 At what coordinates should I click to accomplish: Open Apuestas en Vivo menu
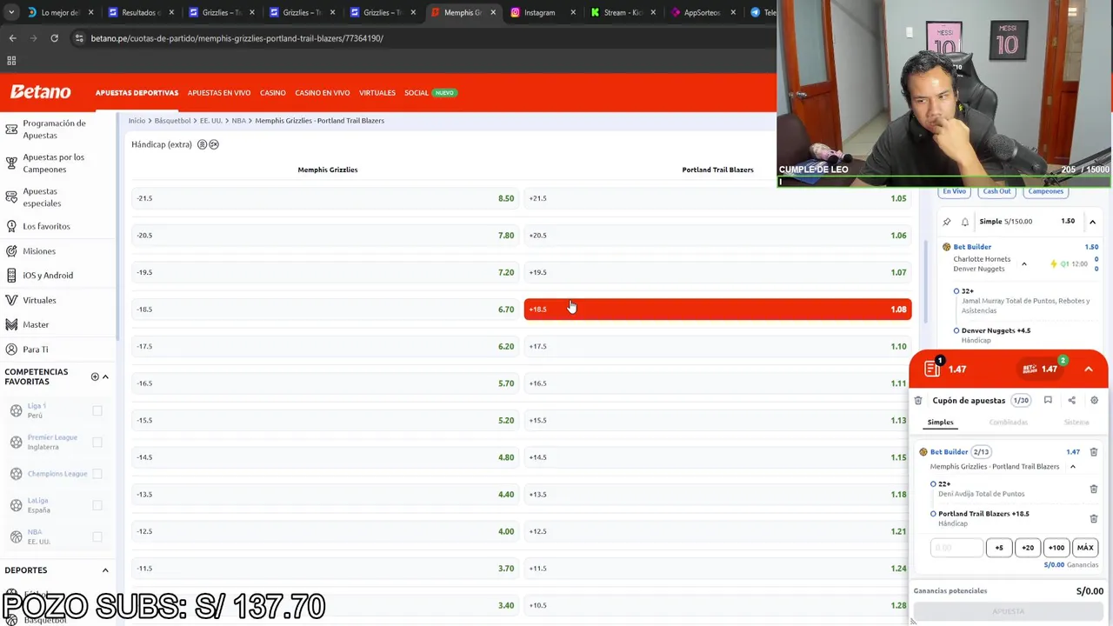pyautogui.click(x=219, y=92)
